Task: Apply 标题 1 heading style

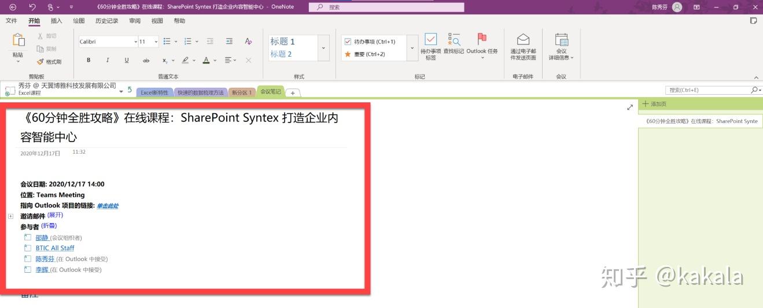Action: [x=283, y=42]
